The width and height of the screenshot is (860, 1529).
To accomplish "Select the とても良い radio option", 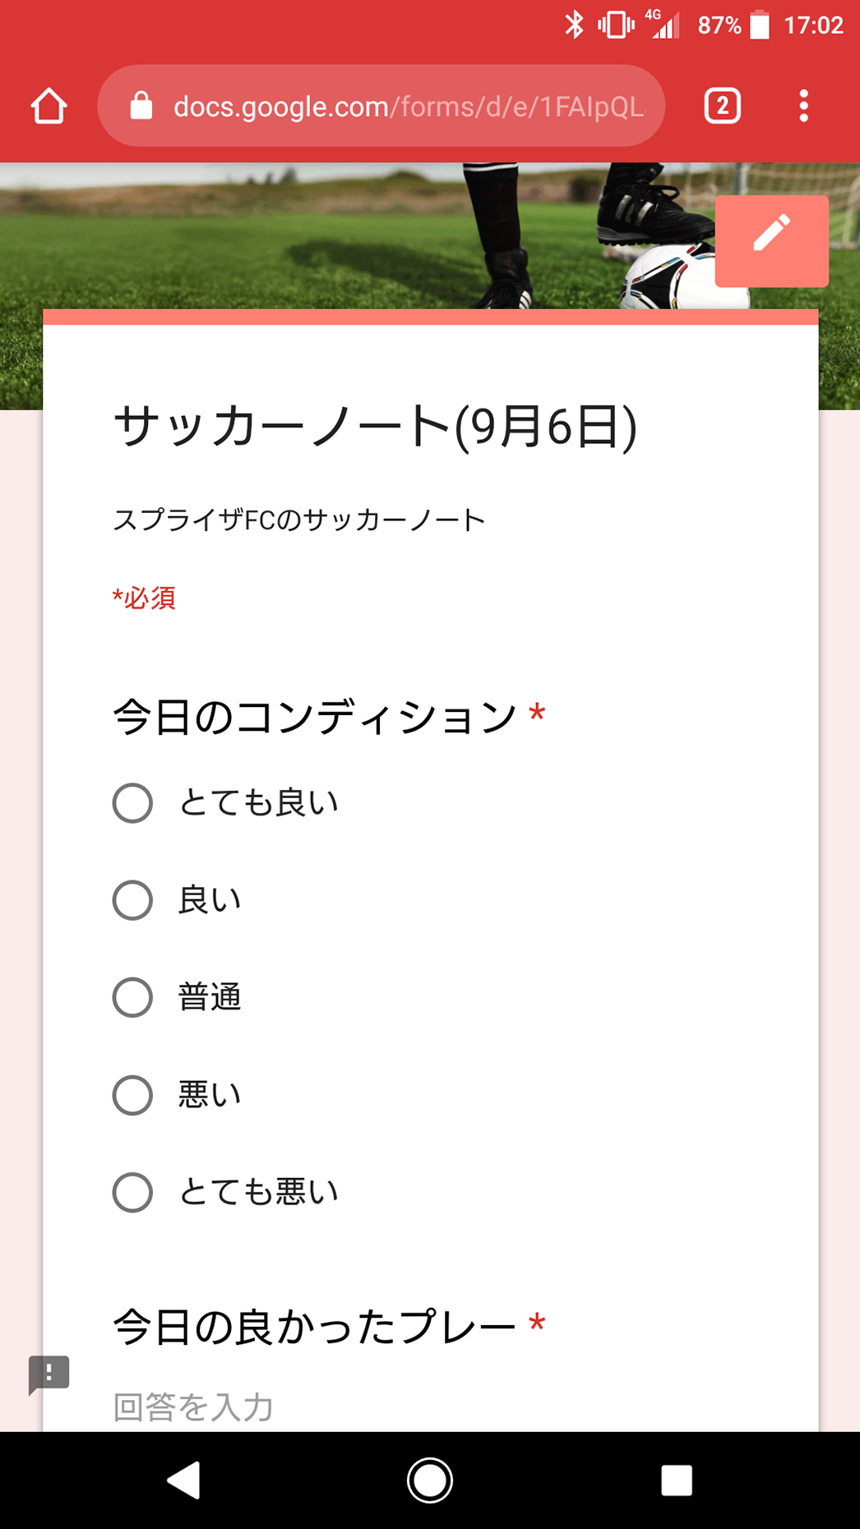I will pyautogui.click(x=133, y=803).
